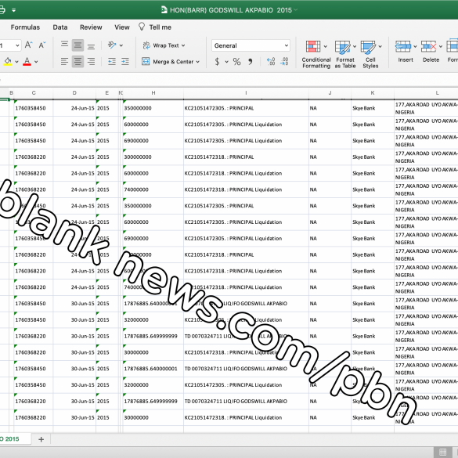Click the first row cell KC21051472305. : PRINCIPAL
The width and height of the screenshot is (458, 458).
click(246, 108)
